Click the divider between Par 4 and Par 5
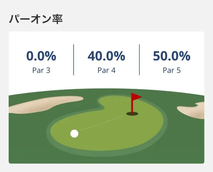Image resolution: width=213 pixels, height=172 pixels. 139,60
